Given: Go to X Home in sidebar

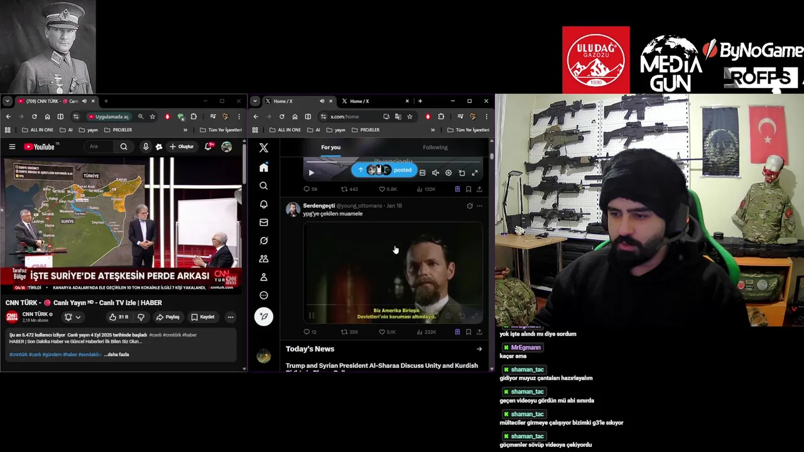Looking at the screenshot, I should tap(264, 168).
